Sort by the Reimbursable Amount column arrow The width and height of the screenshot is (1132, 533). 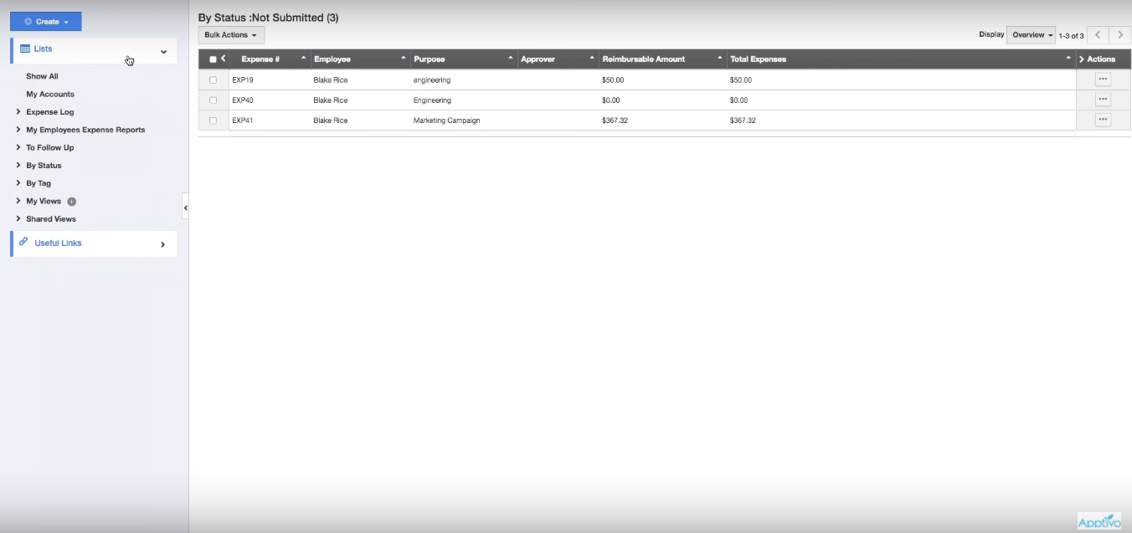718,59
